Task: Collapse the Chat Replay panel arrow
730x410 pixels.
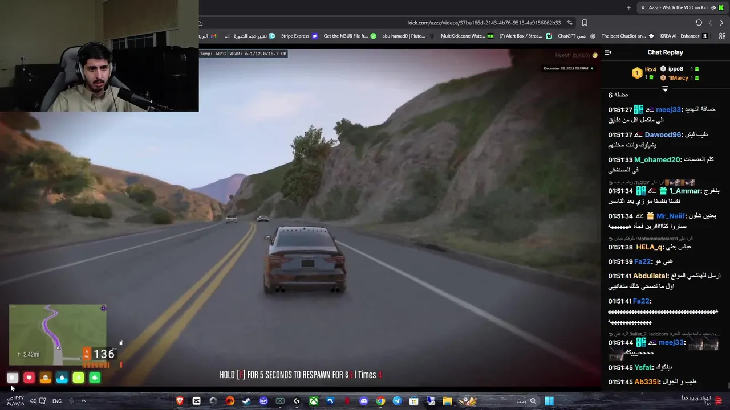Action: (x=608, y=52)
